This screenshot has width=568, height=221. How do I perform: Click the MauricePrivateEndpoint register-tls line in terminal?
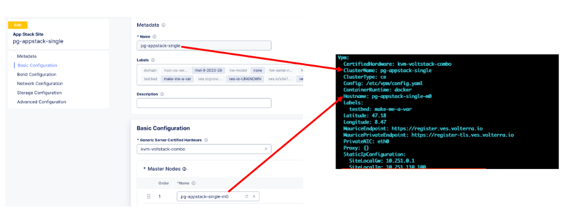(x=428, y=135)
